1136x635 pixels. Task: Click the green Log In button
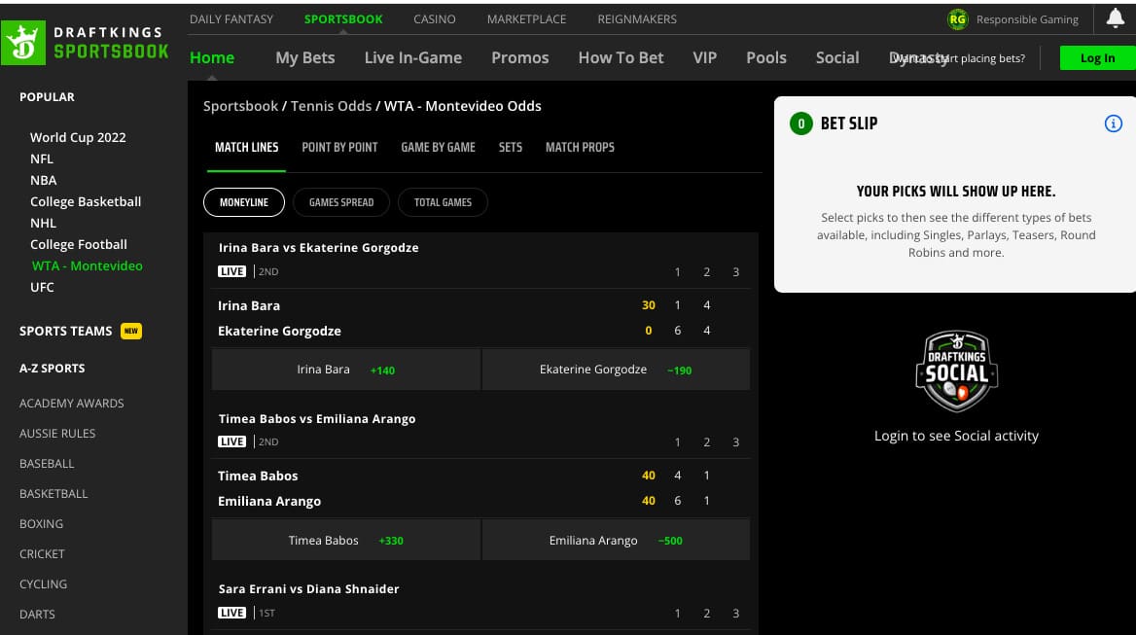pyautogui.click(x=1098, y=58)
